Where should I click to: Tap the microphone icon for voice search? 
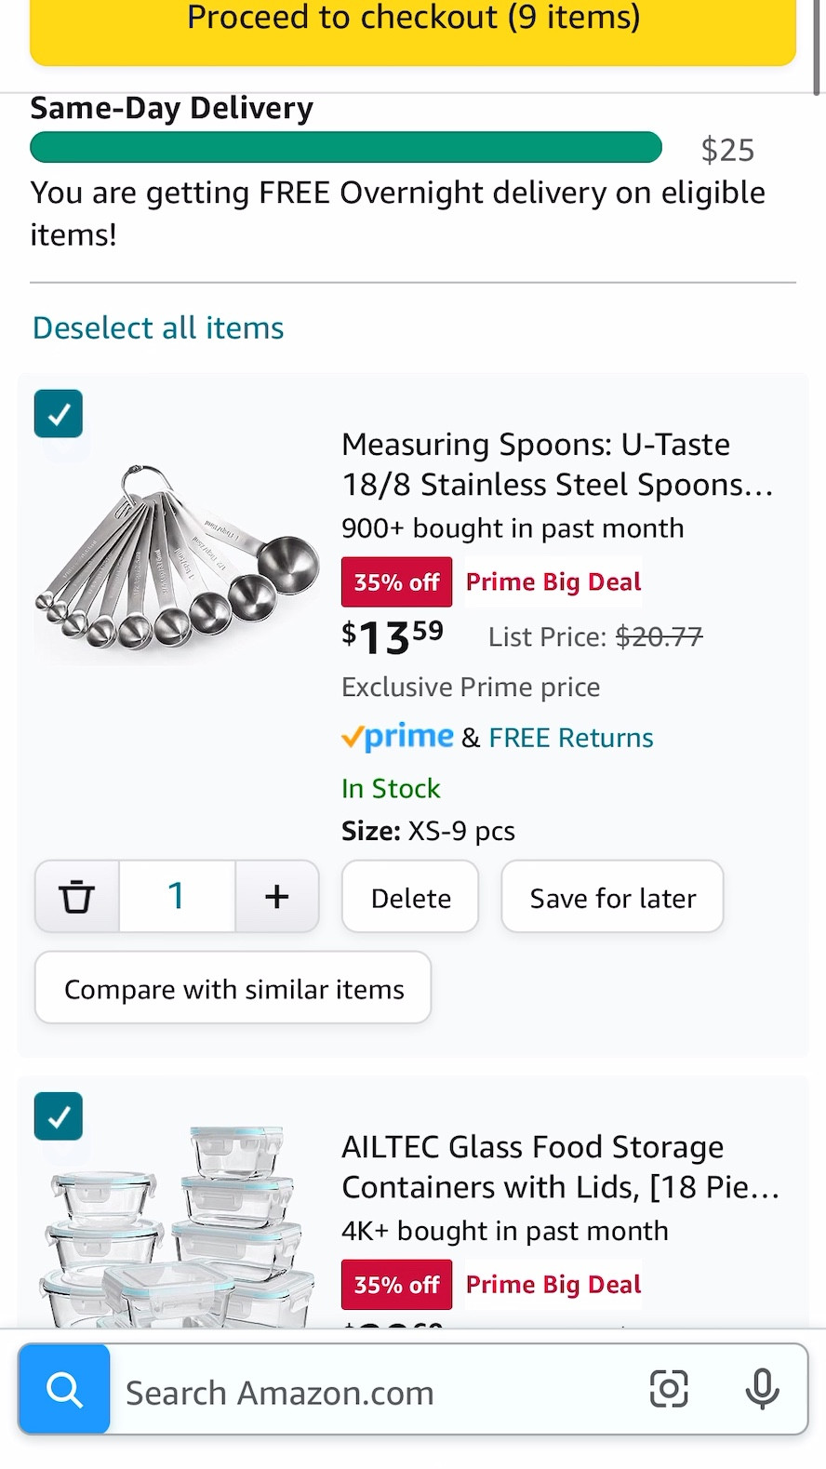point(762,1389)
